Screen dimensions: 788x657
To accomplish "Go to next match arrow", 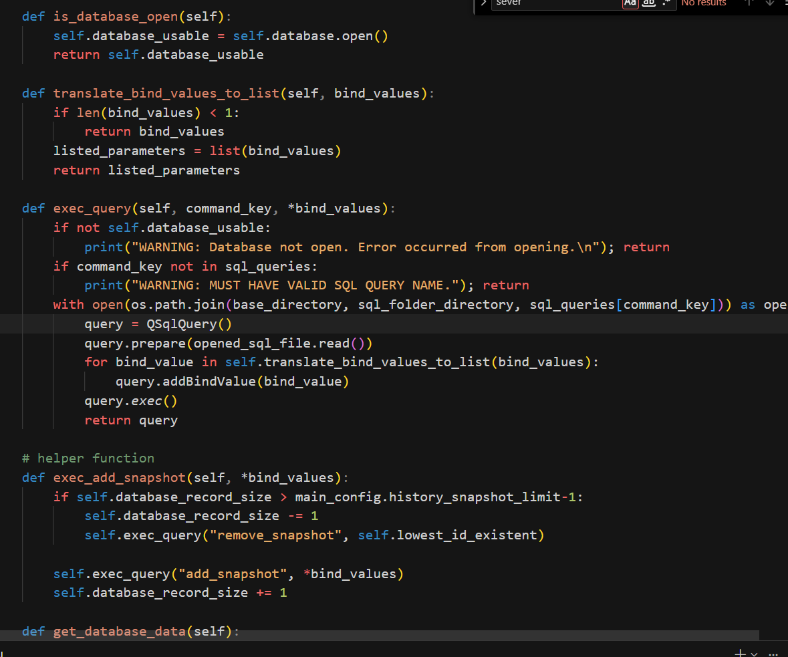I will (769, 3).
